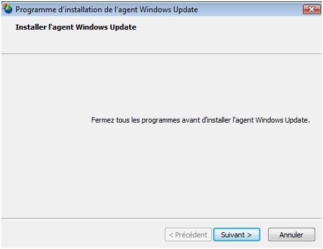This screenshot has width=323, height=249.
Task: Click the word Programme in the window title
Action: [x=36, y=10]
